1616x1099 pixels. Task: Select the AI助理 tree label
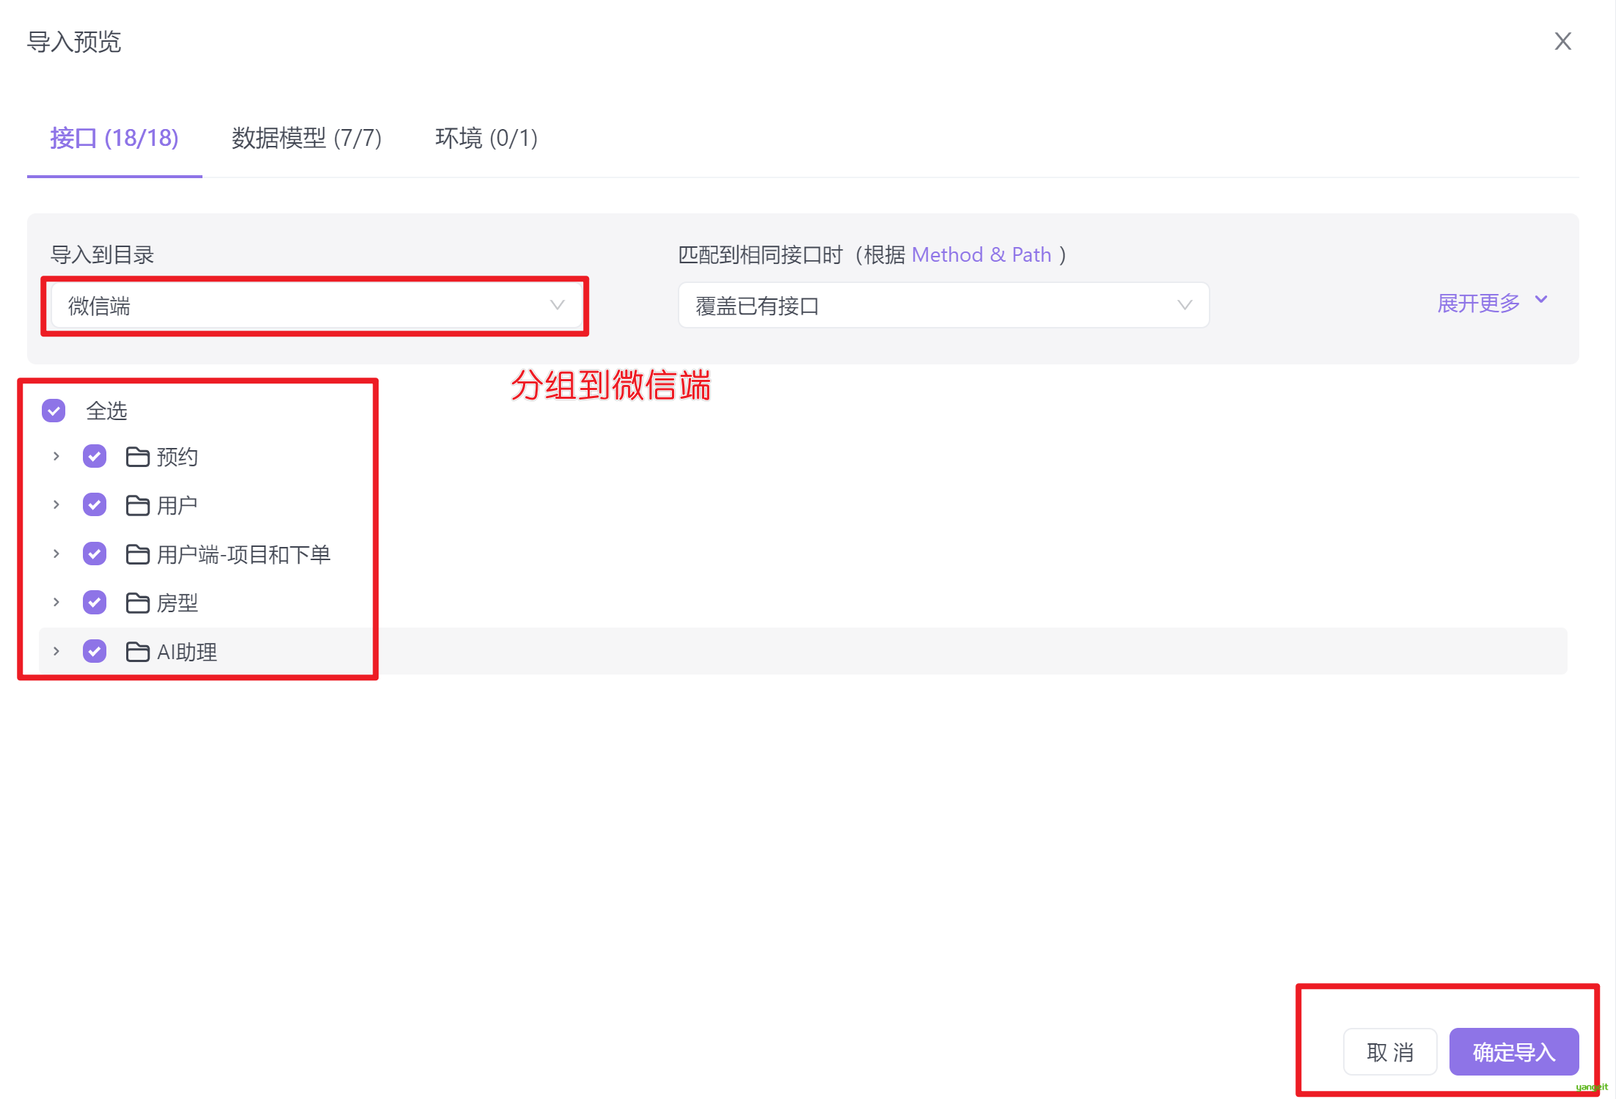[x=187, y=652]
